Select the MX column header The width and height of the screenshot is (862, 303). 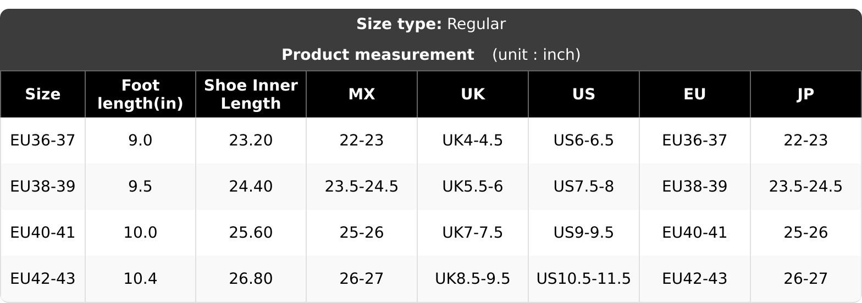click(x=362, y=94)
